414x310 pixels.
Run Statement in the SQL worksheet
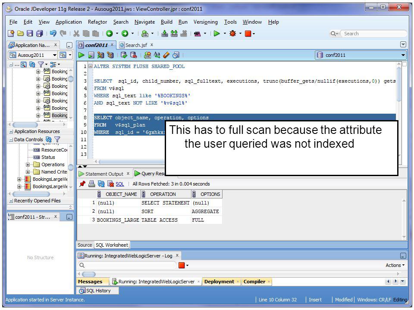(x=82, y=55)
